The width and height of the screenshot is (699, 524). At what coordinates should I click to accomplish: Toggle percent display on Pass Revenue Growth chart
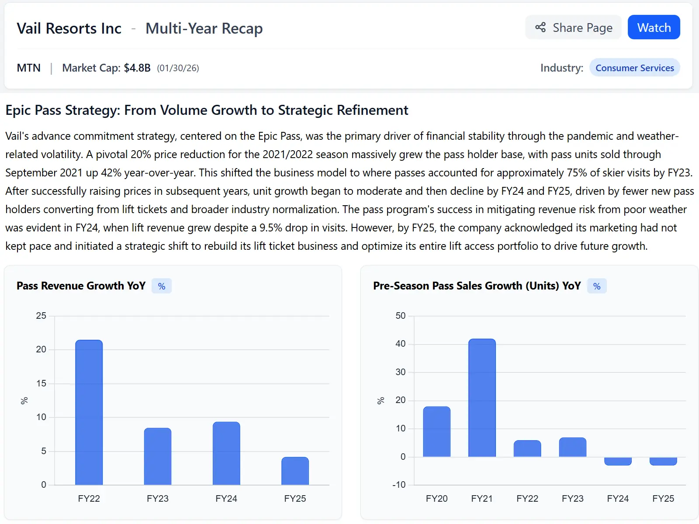(161, 286)
